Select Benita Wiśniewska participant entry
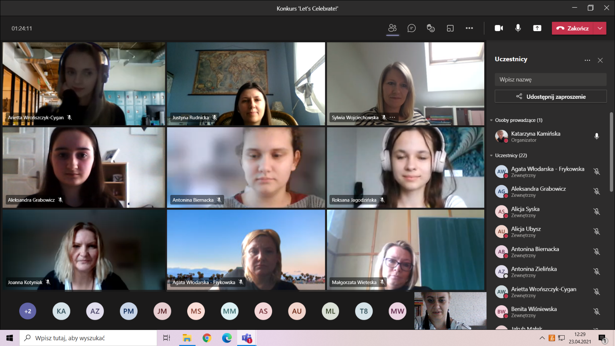The width and height of the screenshot is (615, 346). click(549, 312)
